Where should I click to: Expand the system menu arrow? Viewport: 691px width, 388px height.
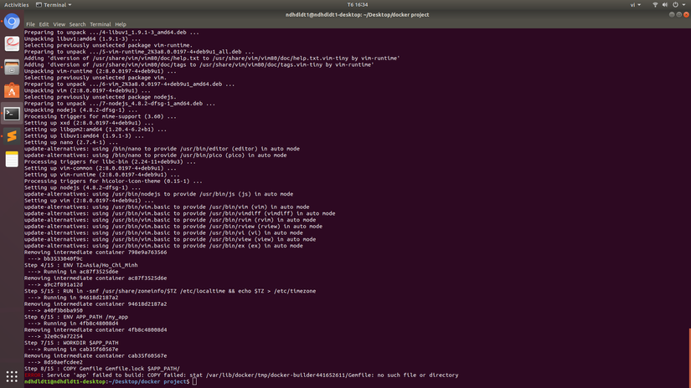tap(684, 5)
